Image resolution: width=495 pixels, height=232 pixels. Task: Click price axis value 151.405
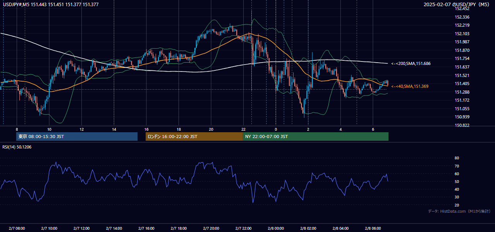click(462, 84)
